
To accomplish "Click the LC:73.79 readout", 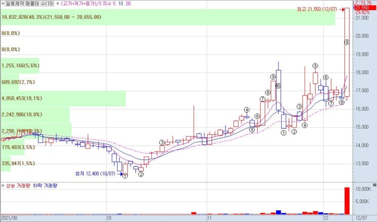I will (x=362, y=3).
